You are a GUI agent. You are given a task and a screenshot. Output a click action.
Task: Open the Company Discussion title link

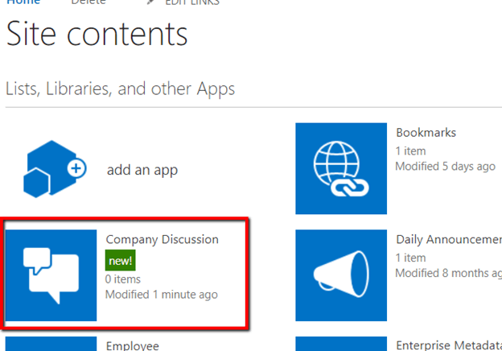[162, 240]
